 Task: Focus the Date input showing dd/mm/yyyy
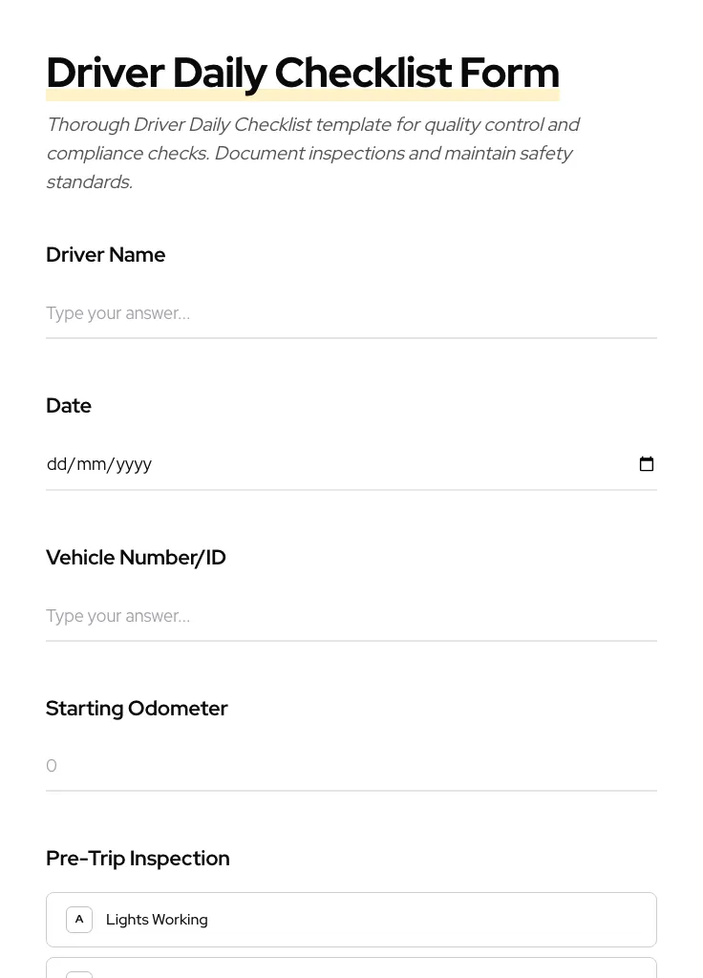(x=287, y=464)
